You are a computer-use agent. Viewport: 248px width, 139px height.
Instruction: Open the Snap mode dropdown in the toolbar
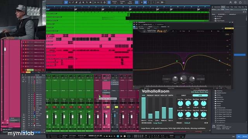(x=130, y=2)
